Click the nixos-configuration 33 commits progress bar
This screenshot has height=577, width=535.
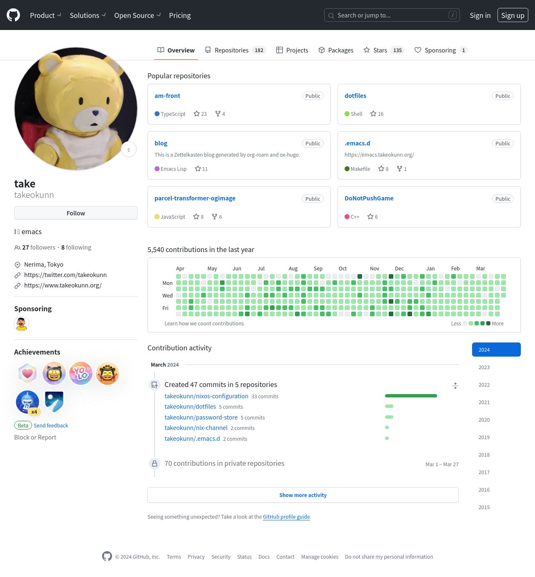coord(411,396)
